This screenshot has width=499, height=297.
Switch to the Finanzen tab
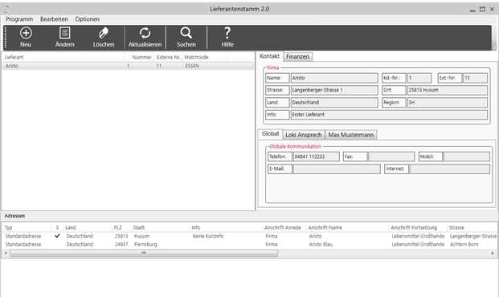click(297, 57)
